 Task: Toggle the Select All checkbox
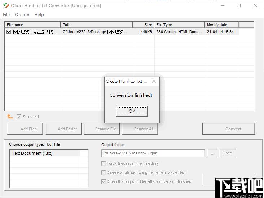pyautogui.click(x=19, y=117)
